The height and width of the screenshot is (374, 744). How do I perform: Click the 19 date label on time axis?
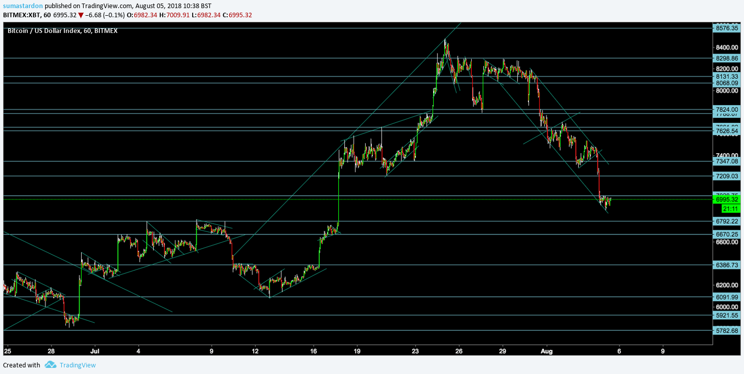click(357, 351)
